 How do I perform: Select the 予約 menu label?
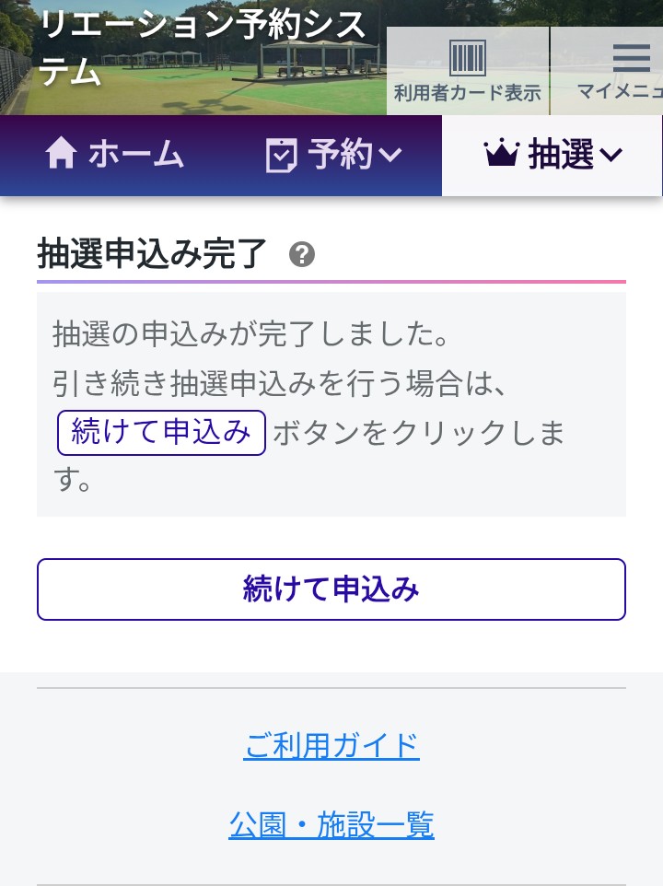(340, 155)
